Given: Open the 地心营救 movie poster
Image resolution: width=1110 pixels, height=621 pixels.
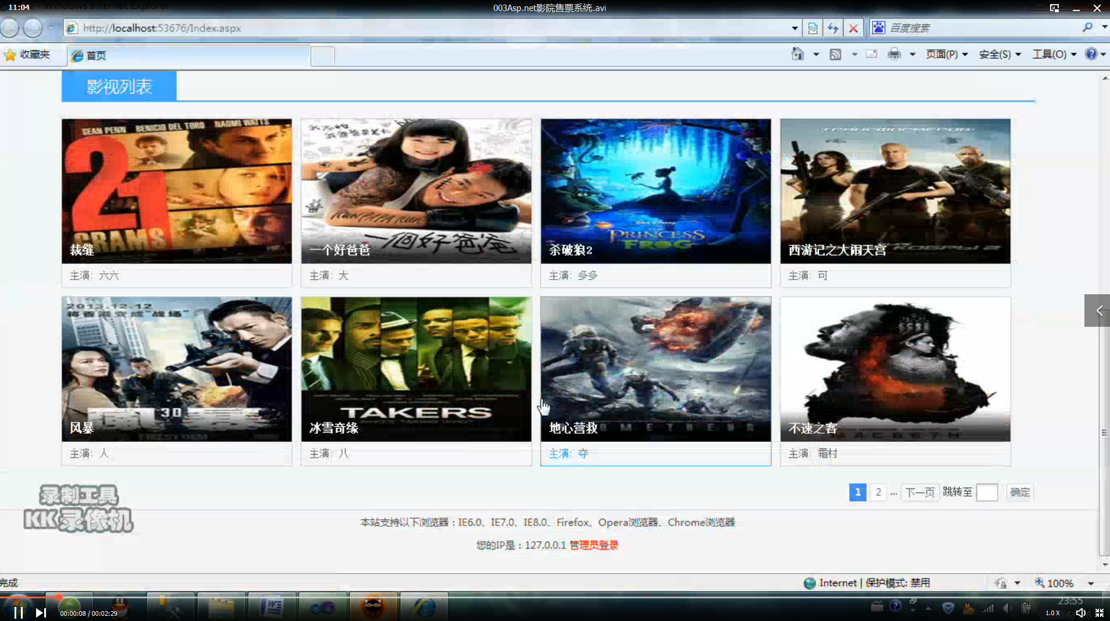Looking at the screenshot, I should click(x=656, y=369).
